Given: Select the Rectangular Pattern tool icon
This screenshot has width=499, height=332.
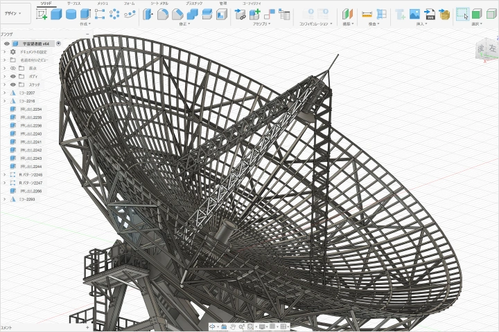Looking at the screenshot, I should 100,15.
